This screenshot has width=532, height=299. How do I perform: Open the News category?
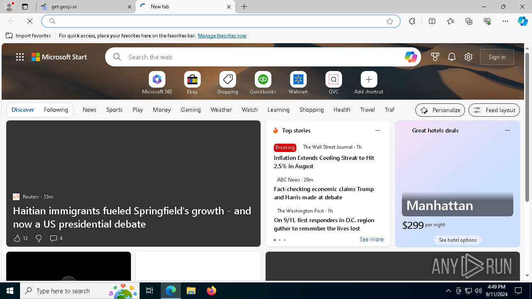89,110
